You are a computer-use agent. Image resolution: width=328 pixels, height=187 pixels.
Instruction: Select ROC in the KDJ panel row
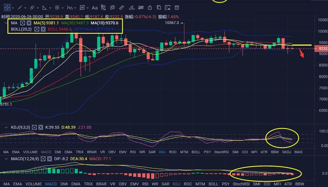coord(173,152)
